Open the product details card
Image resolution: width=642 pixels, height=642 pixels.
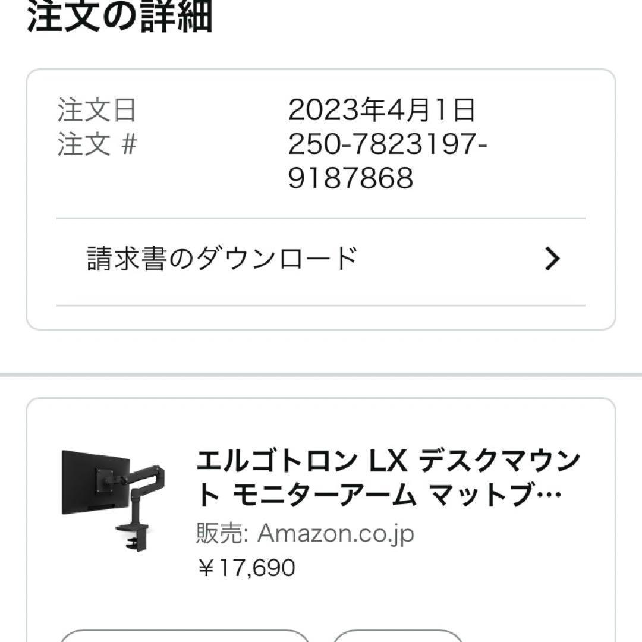click(321, 517)
